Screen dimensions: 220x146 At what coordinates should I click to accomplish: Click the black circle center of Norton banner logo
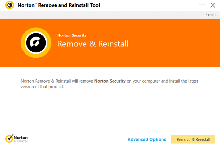tap(36, 43)
